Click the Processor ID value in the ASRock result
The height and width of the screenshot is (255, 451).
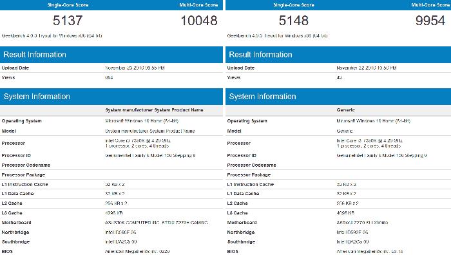point(381,156)
